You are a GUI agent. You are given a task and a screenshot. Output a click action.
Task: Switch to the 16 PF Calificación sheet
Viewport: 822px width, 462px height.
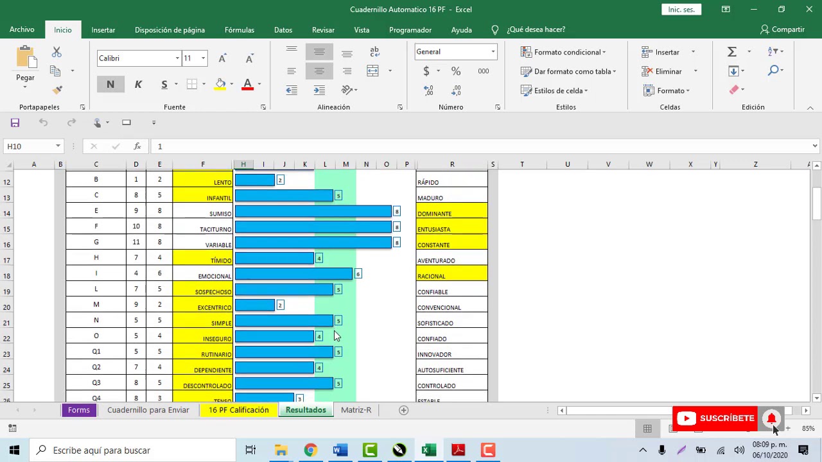click(238, 410)
